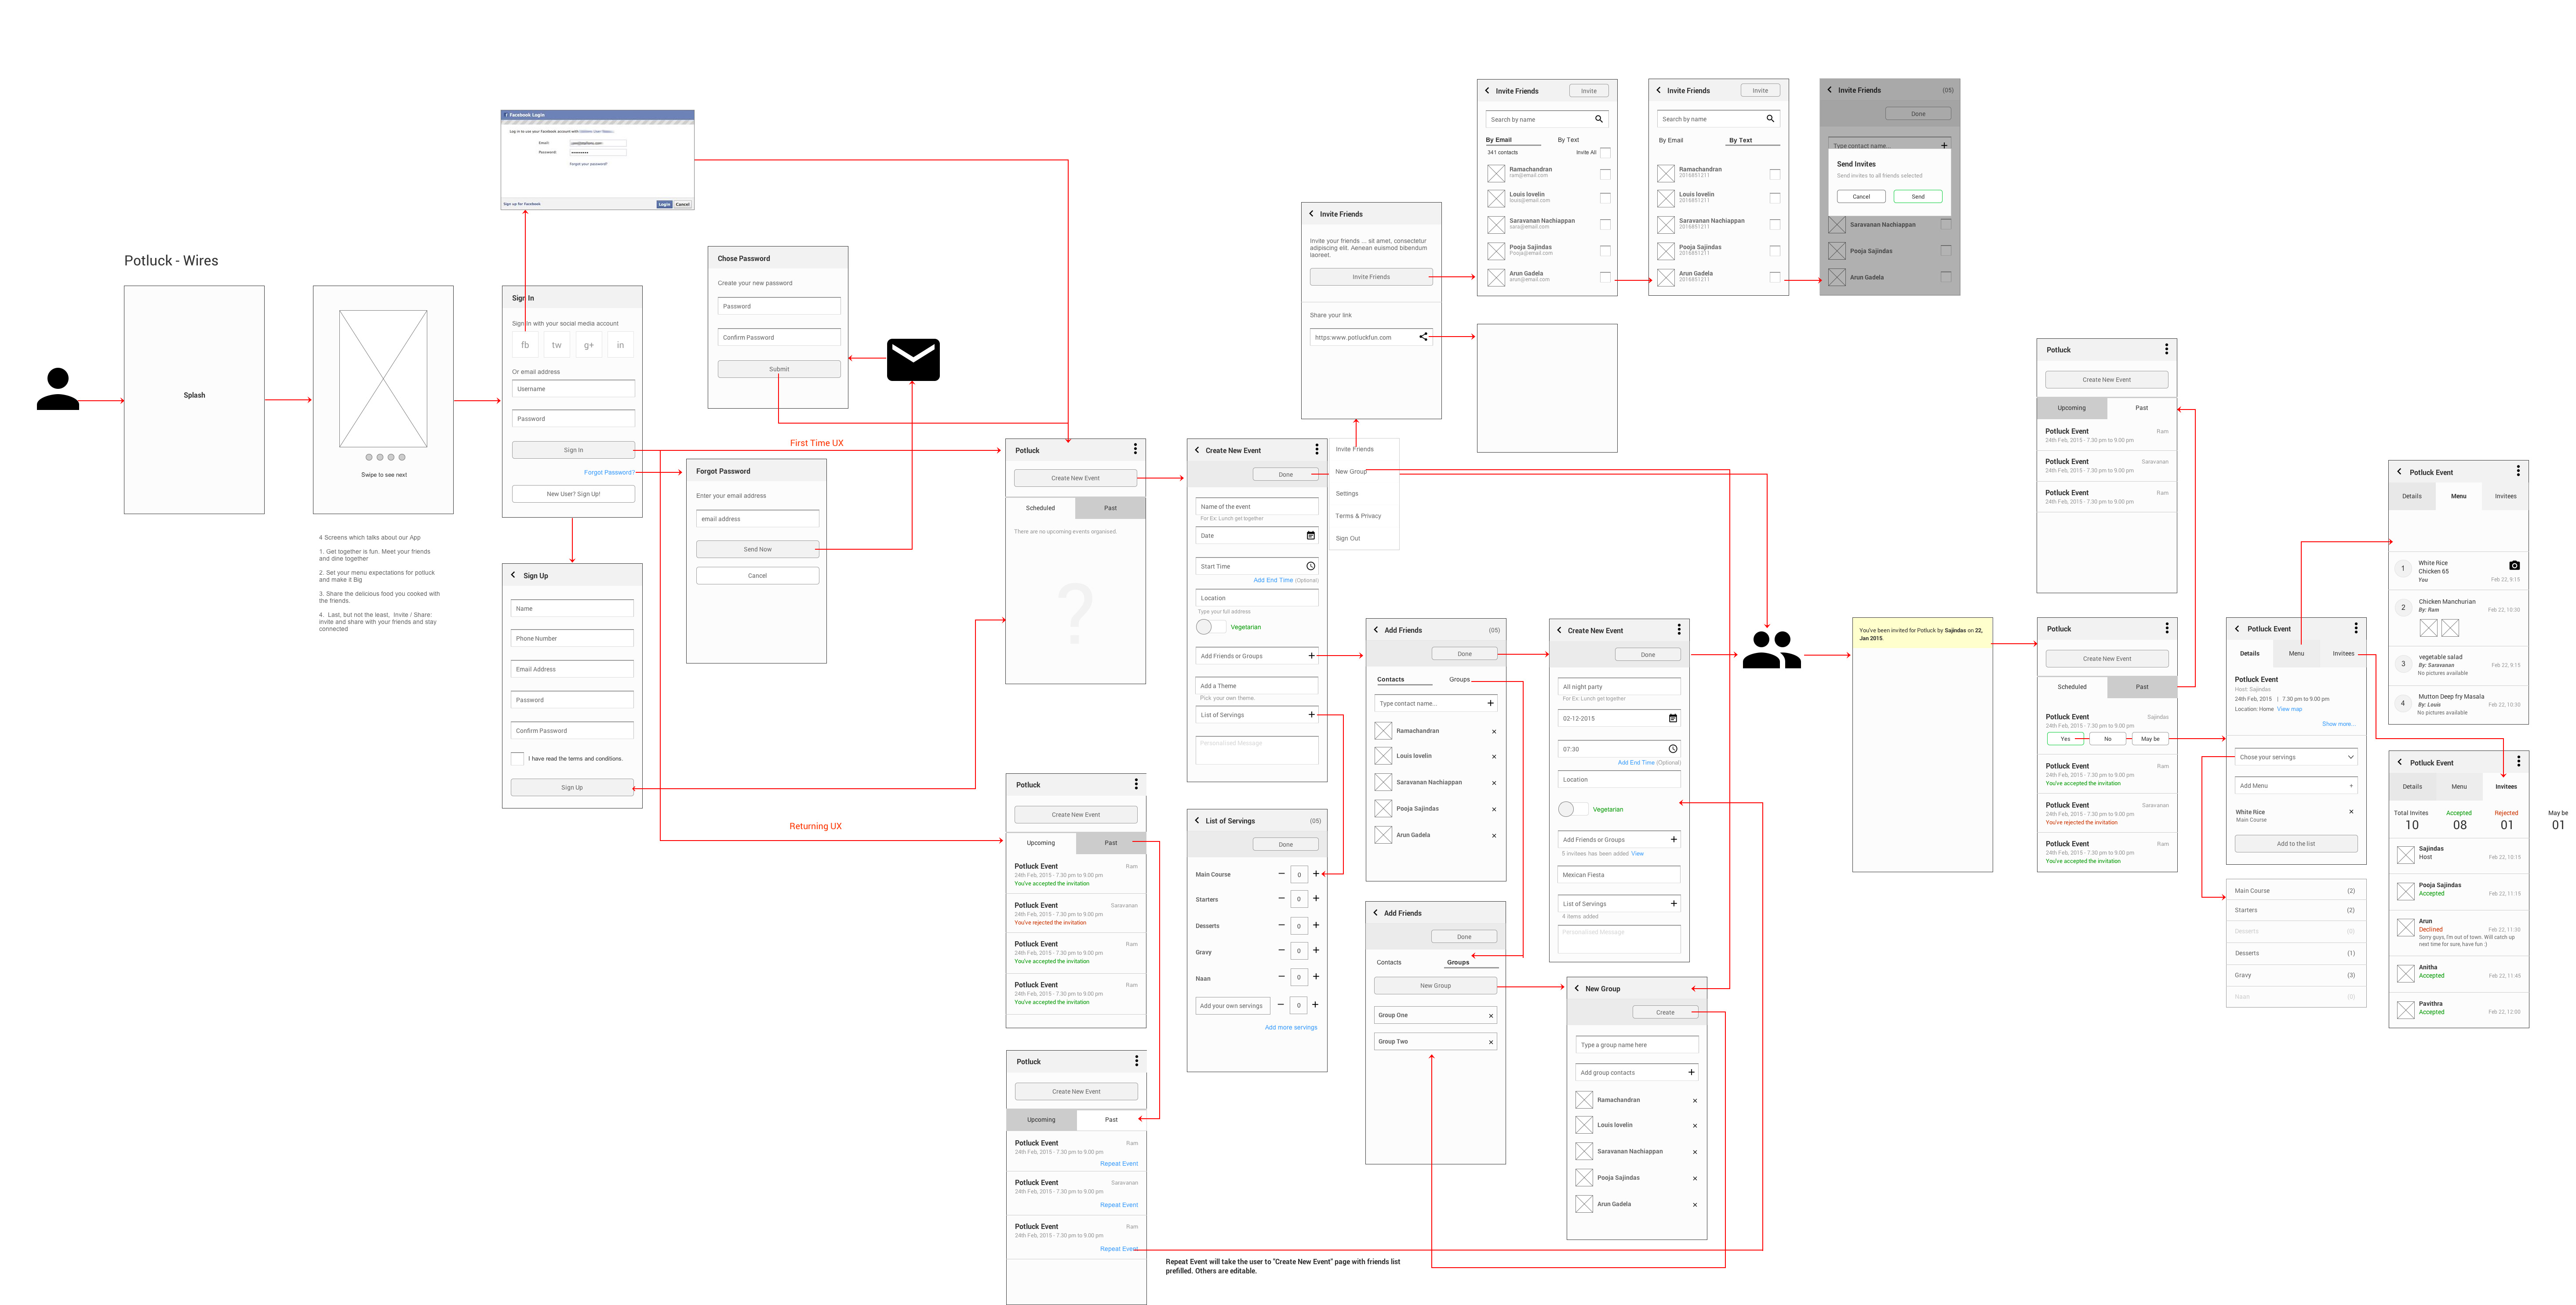Image resolution: width=2576 pixels, height=1305 pixels.
Task: Choose the g+ social login icon
Action: point(589,345)
